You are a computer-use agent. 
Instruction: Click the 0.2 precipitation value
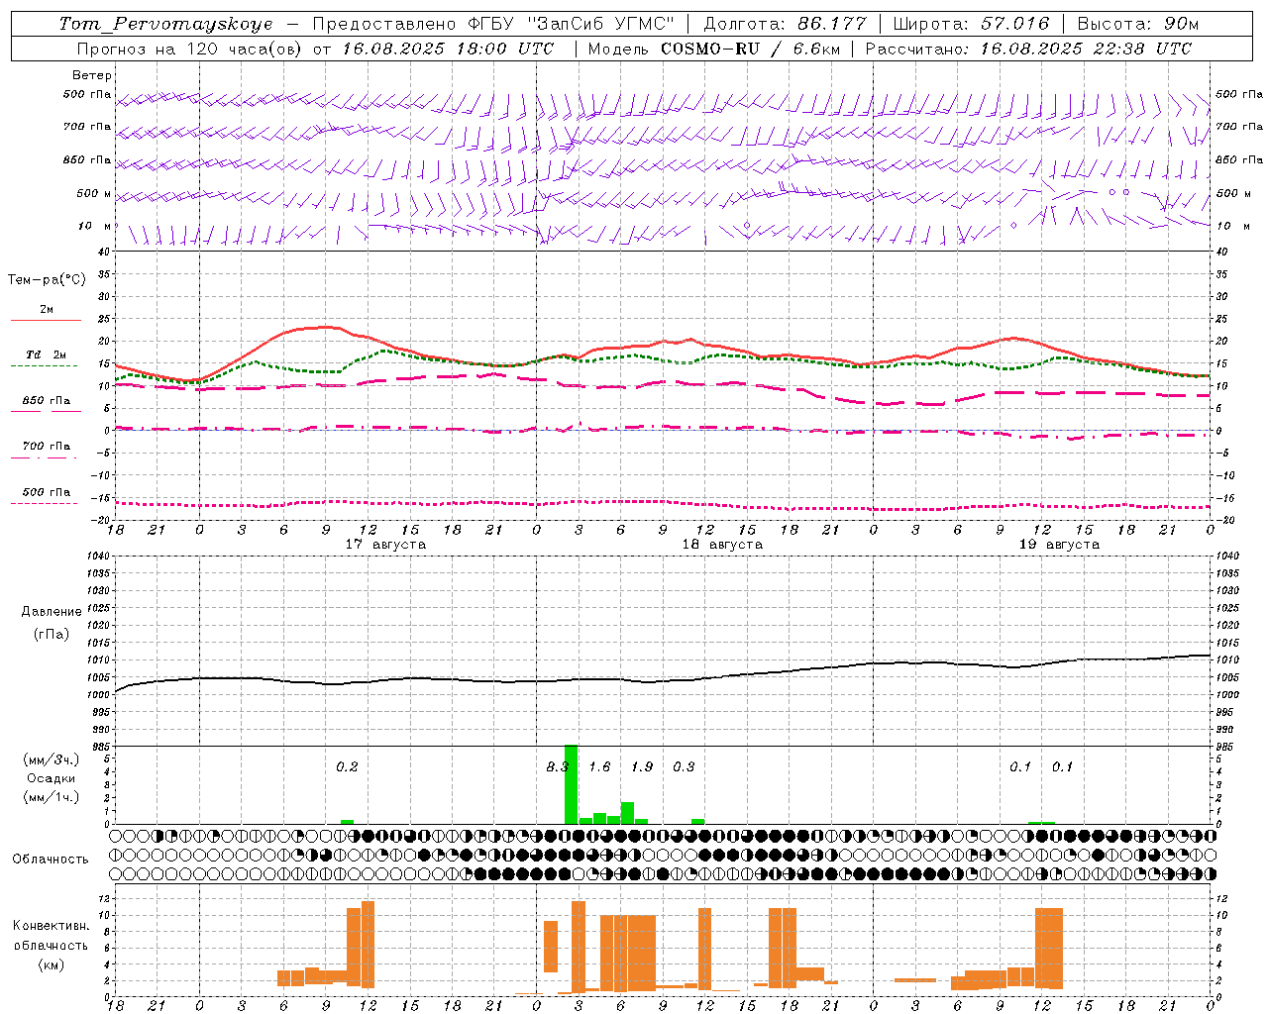(x=347, y=766)
